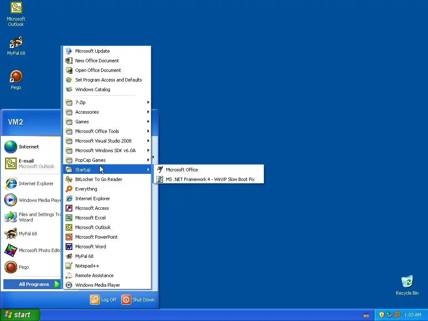Select the MyPal 68 desktop shortcut
Viewport: 428px width, 321px height.
[x=16, y=46]
